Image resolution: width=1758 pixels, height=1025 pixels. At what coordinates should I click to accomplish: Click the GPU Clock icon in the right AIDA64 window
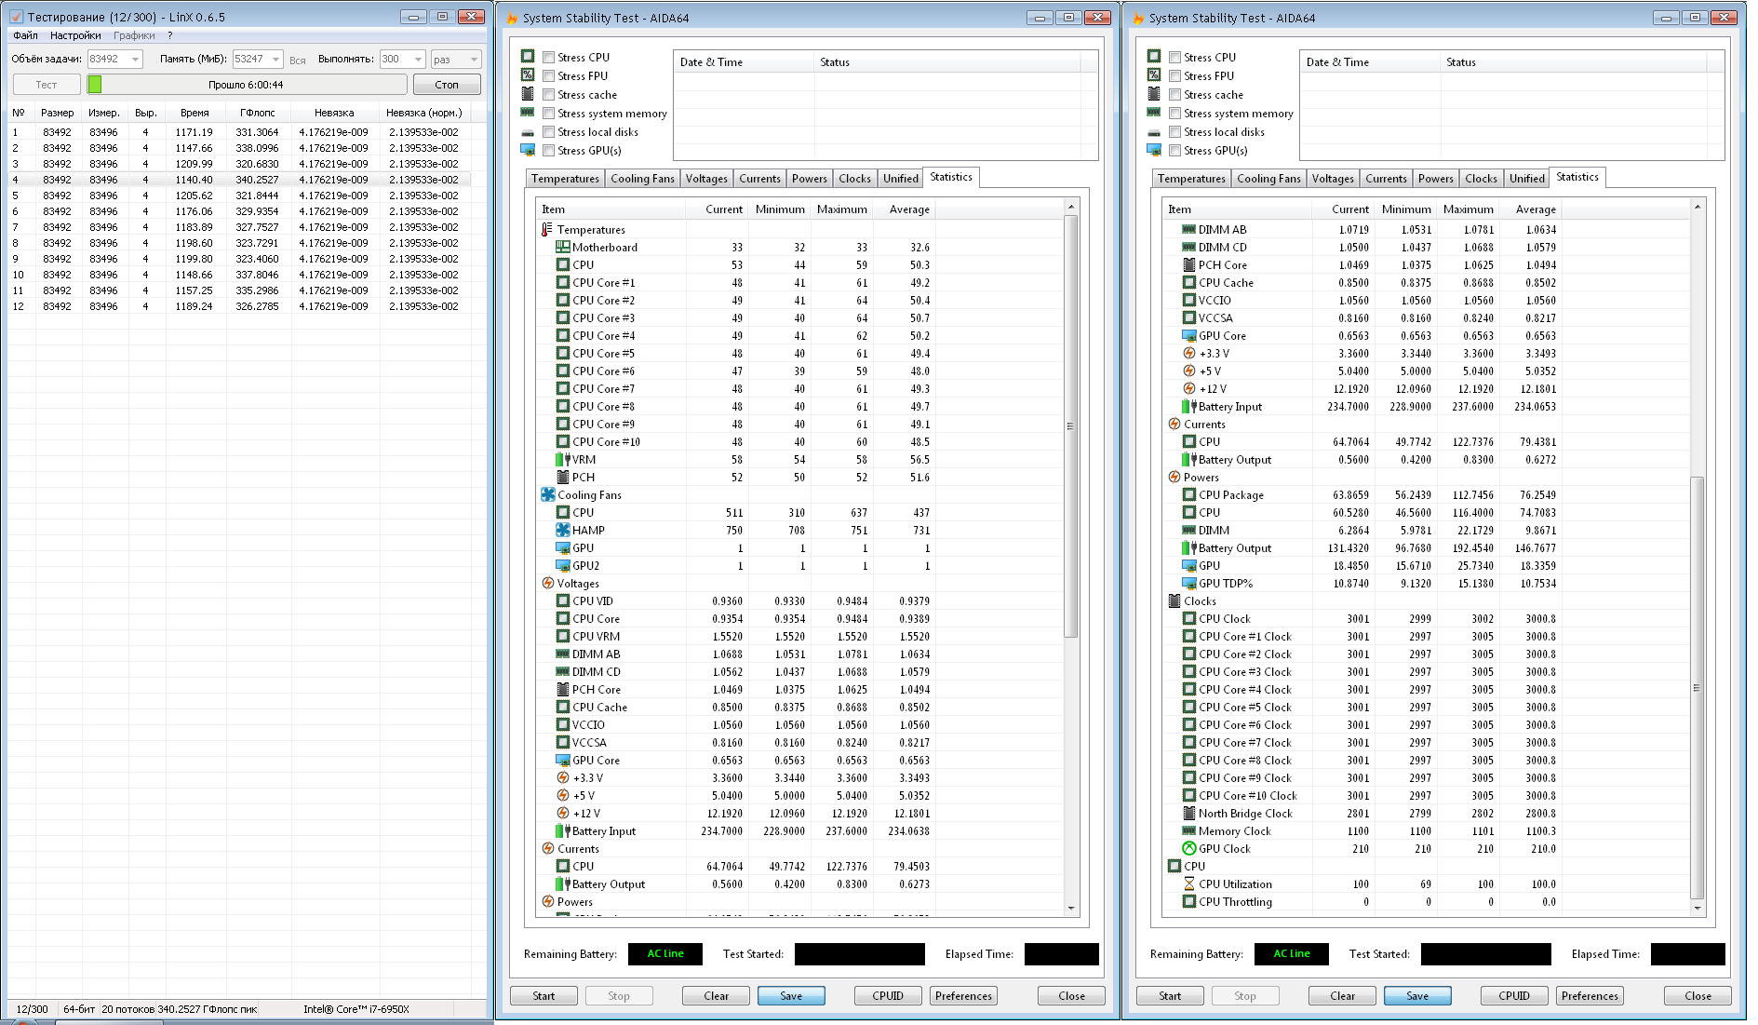tap(1189, 849)
